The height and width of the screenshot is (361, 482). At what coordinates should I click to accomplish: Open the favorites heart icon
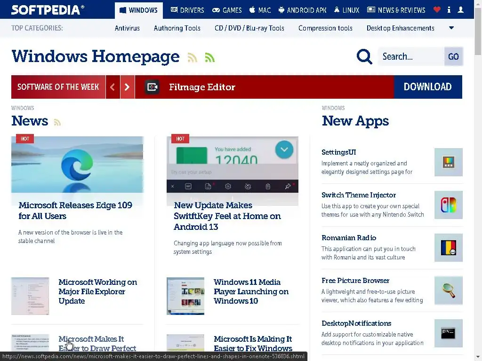pyautogui.click(x=437, y=10)
